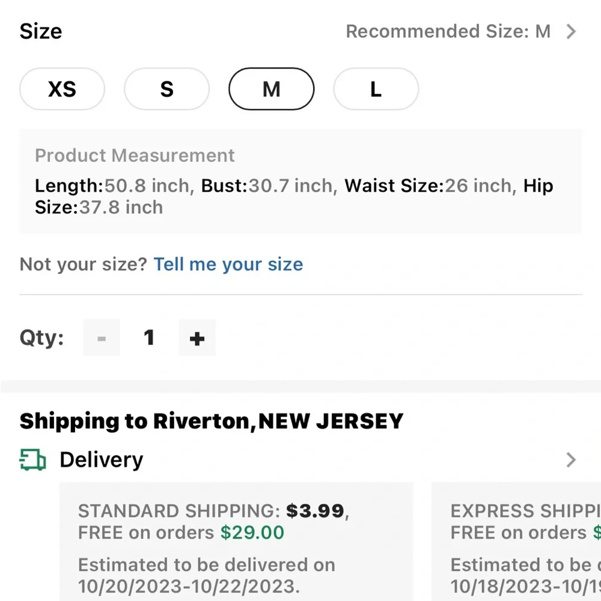Click Shipping to Riverton, NEW JERSEY heading
The width and height of the screenshot is (601, 601).
[x=211, y=421]
